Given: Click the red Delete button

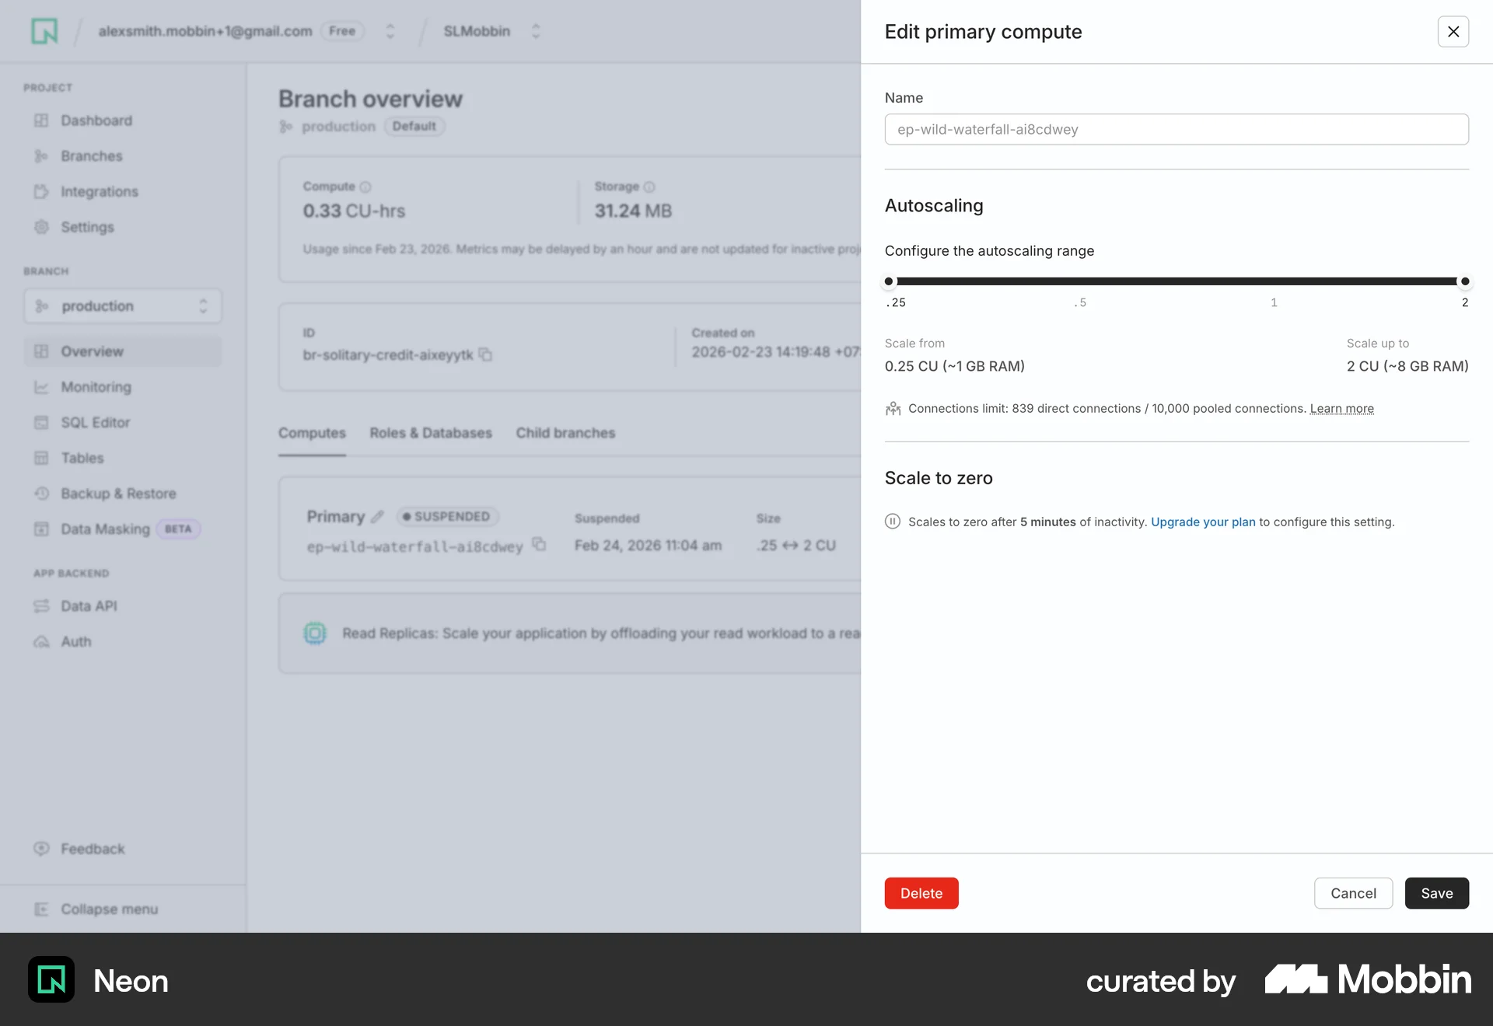Looking at the screenshot, I should pos(921,893).
